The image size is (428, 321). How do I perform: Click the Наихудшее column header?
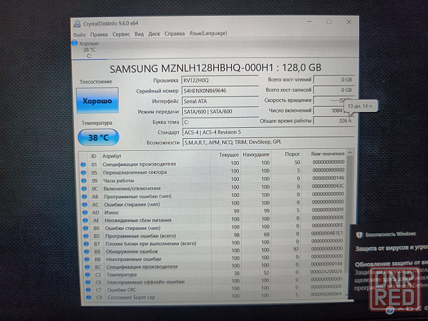256,155
